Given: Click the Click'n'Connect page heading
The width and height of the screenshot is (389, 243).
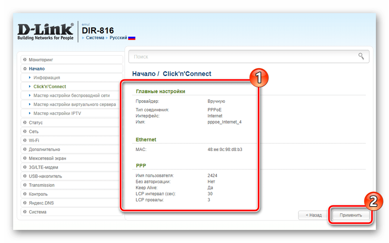Looking at the screenshot, I should pos(187,74).
